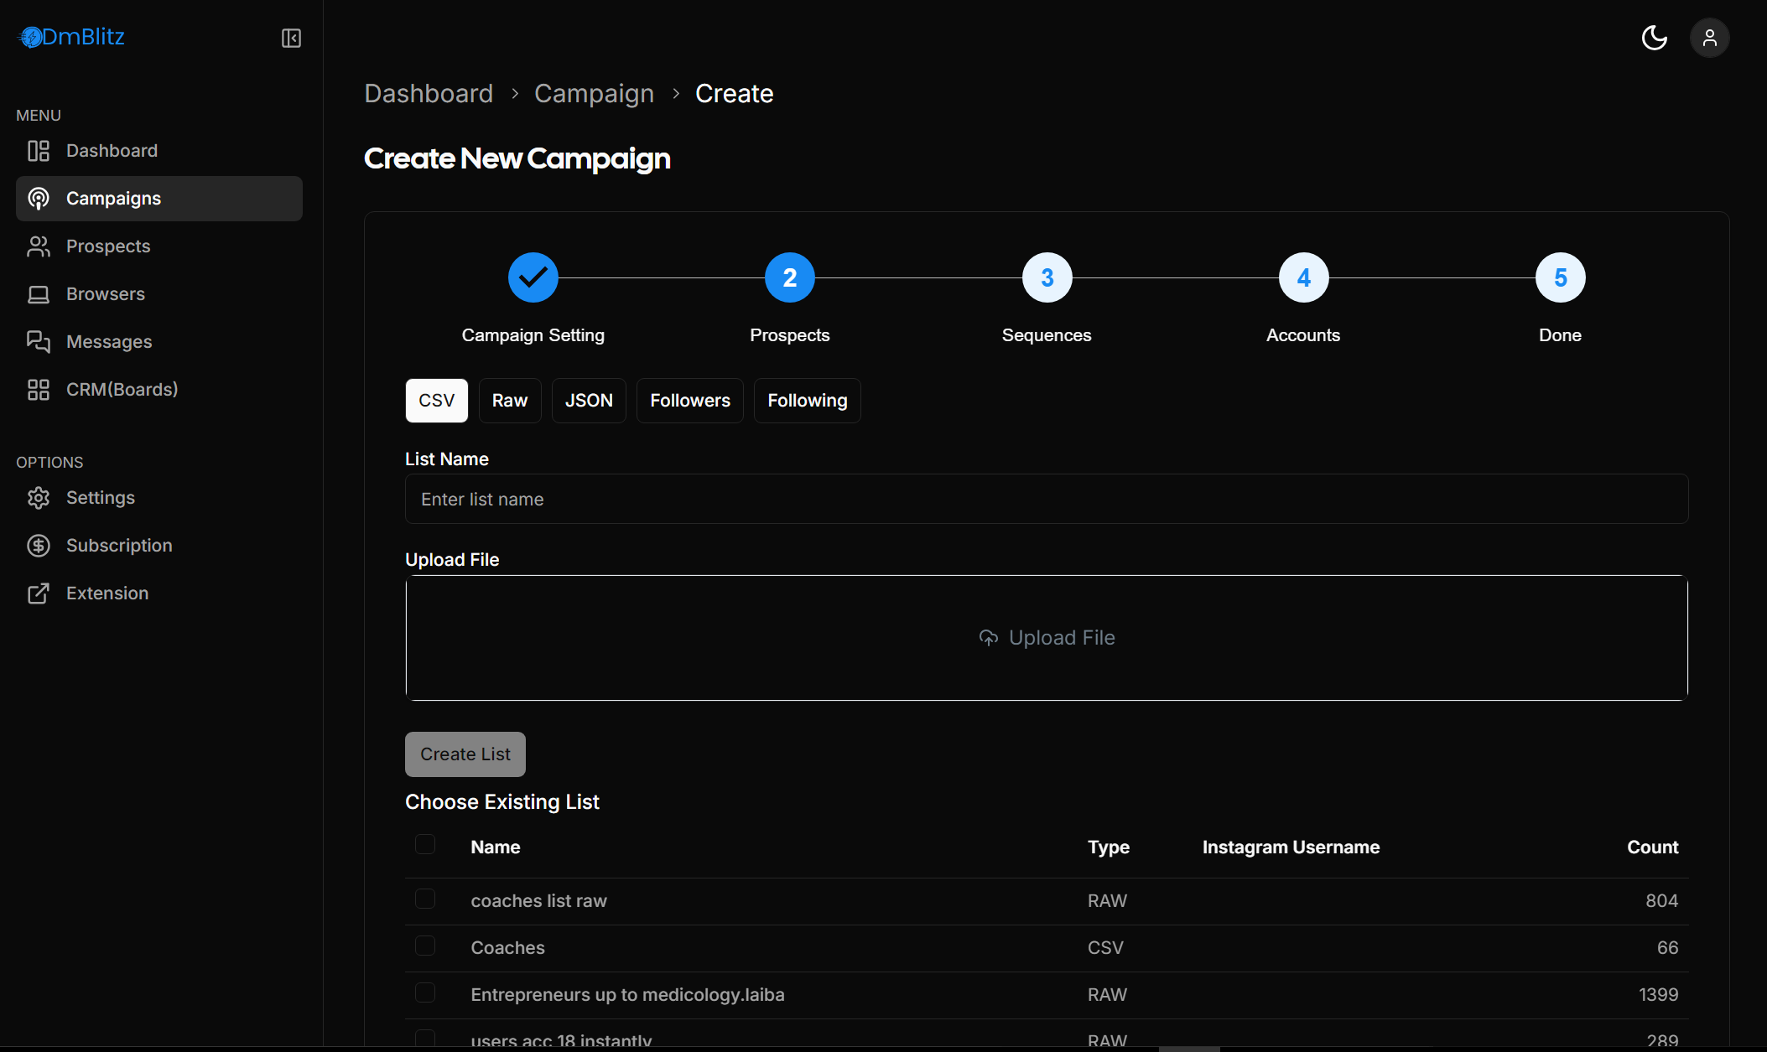Switch to the CSV tab
Viewport: 1767px width, 1052px height.
437,401
